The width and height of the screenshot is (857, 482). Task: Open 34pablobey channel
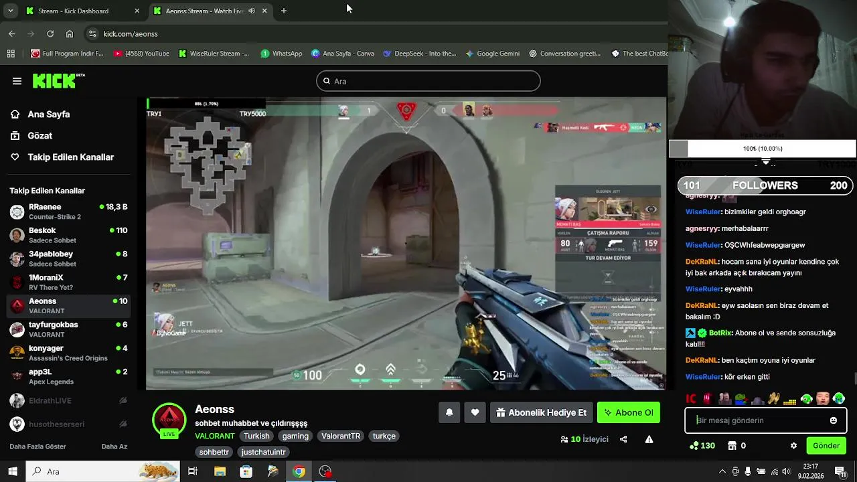[69, 258]
